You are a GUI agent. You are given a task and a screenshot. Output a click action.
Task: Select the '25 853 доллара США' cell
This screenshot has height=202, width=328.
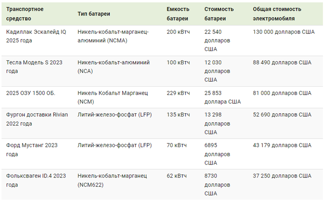(222, 97)
